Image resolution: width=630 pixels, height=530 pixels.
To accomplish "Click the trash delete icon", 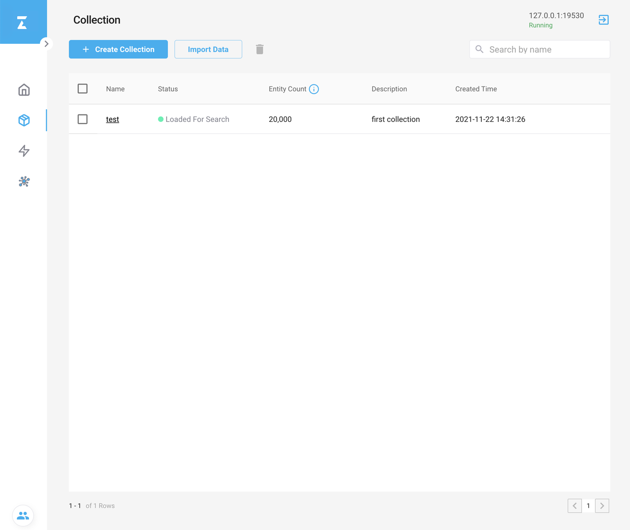I will coord(260,49).
